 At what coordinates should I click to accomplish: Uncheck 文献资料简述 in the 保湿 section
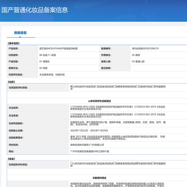[137, 163]
